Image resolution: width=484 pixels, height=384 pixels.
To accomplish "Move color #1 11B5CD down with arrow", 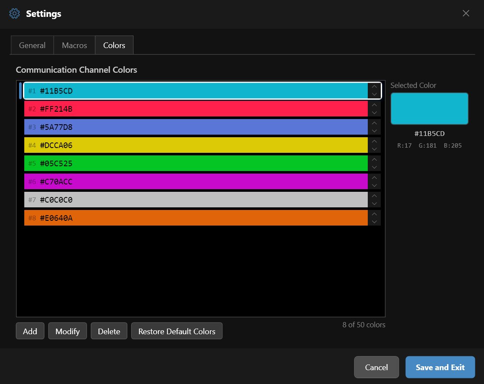I will pos(374,94).
